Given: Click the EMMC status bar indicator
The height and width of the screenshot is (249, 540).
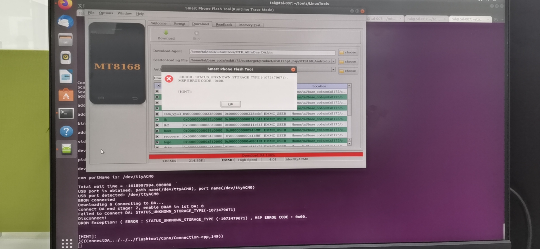Looking at the screenshot, I should (x=228, y=160).
